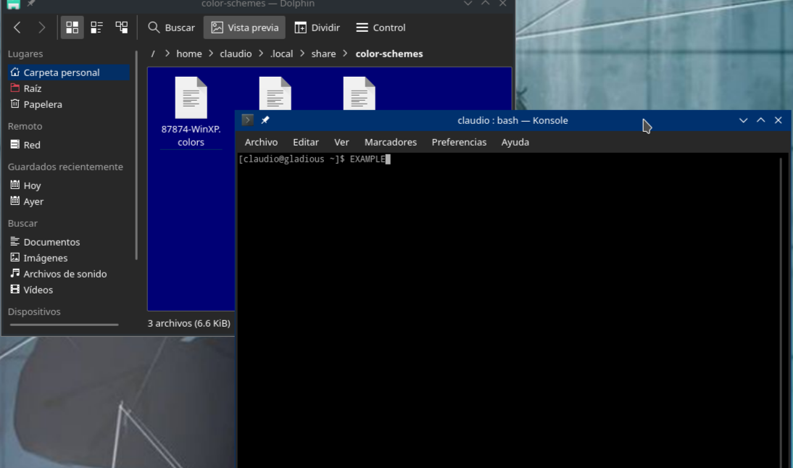793x468 pixels.
Task: Navigate to .local in breadcrumb
Action: (x=281, y=54)
